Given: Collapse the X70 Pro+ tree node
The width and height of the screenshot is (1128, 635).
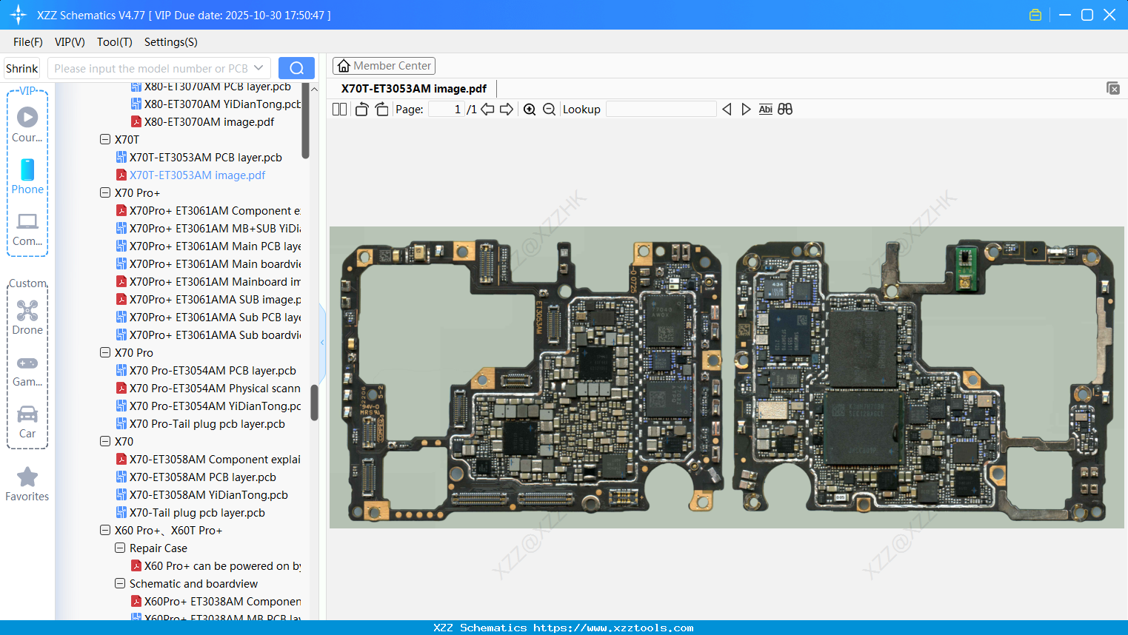Looking at the screenshot, I should (x=105, y=193).
